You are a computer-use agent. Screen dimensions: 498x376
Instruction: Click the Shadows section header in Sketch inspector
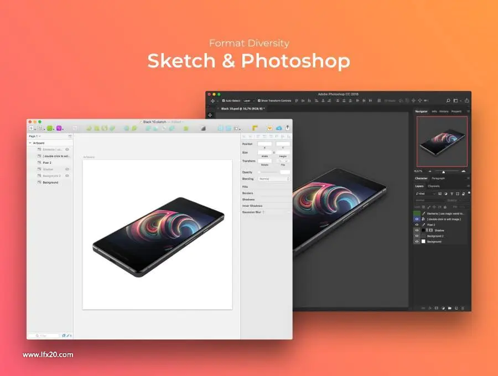click(248, 200)
